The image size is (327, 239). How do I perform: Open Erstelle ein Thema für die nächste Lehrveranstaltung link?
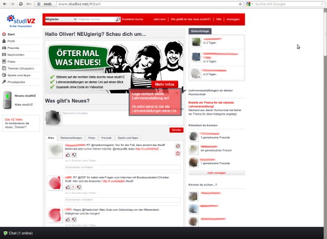[x=211, y=105]
